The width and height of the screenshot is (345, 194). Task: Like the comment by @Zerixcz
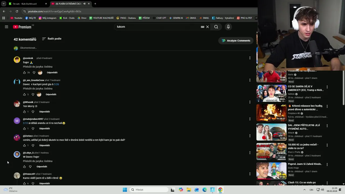pos(25,145)
